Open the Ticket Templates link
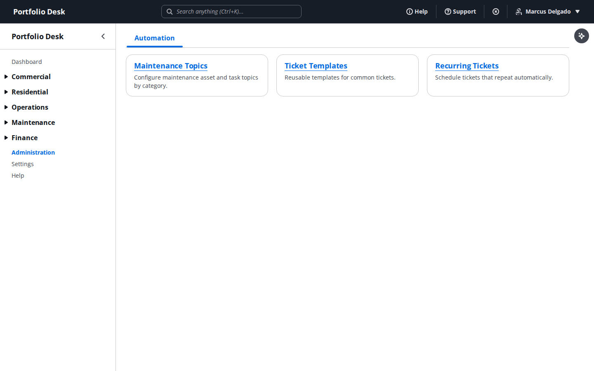594x371 pixels. click(316, 66)
